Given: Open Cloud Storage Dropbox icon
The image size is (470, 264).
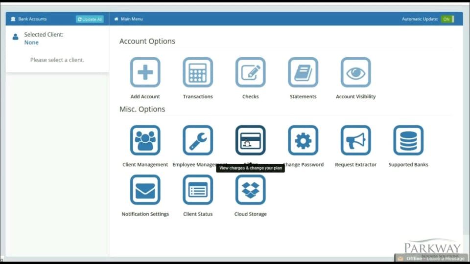Looking at the screenshot, I should (250, 190).
